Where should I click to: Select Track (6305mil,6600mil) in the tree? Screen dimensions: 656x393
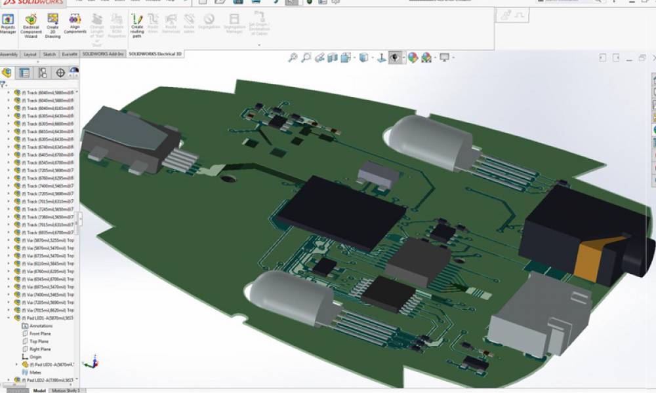[44, 124]
